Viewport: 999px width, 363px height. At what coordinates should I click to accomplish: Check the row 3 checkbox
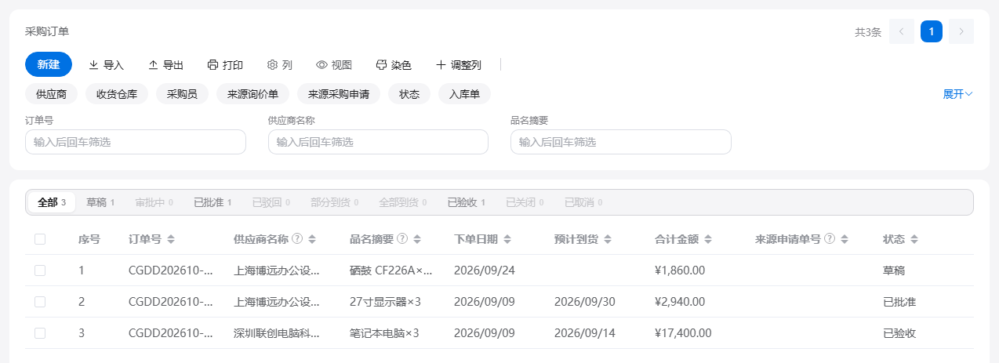click(40, 333)
